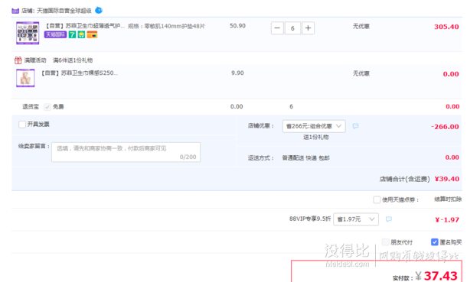The width and height of the screenshot is (467, 282).
Task: Click the store name 天猫国际自营全球超级
Action: [x=64, y=11]
